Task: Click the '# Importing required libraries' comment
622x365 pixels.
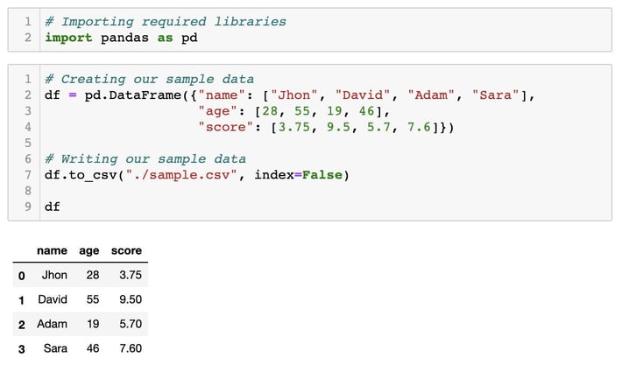Action: pyautogui.click(x=166, y=21)
